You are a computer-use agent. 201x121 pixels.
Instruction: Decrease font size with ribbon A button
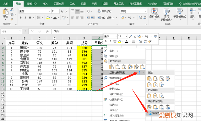pos(67,11)
